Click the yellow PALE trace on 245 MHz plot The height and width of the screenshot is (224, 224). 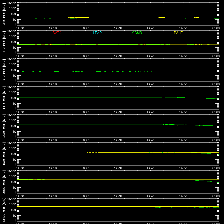coord(118,17)
